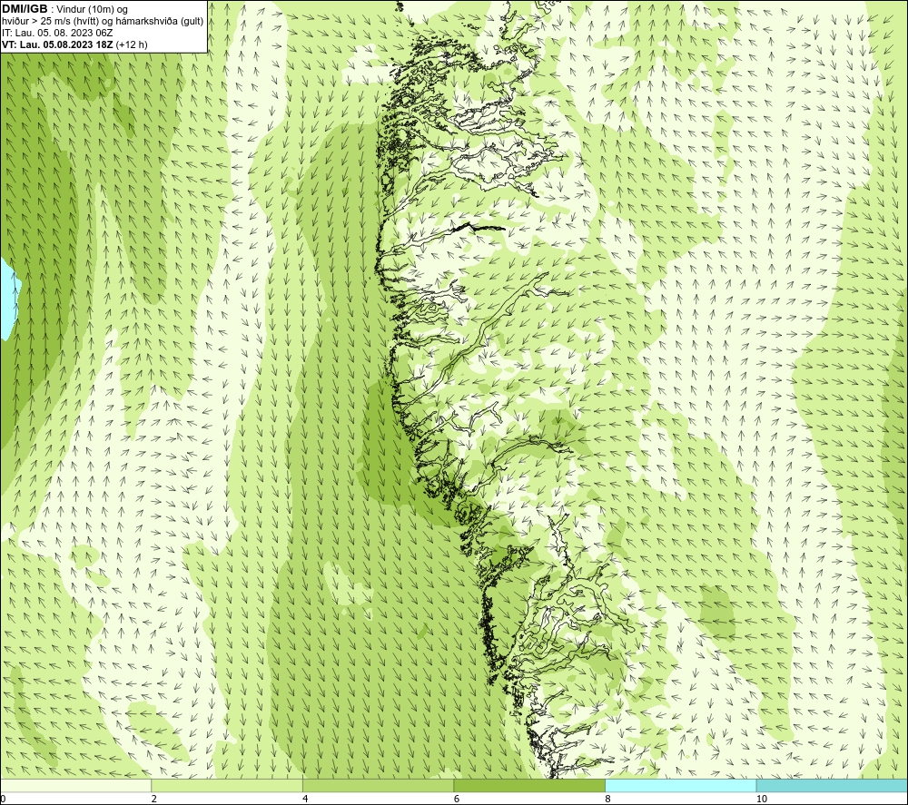
Task: Click the 0–2 m/s legend color swatch
Action: (75, 785)
